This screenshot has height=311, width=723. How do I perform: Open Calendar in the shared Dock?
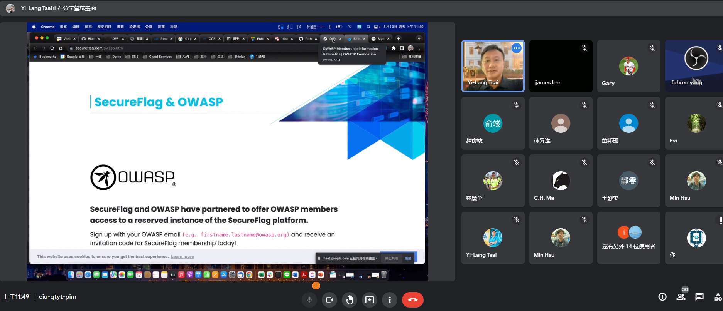click(139, 274)
